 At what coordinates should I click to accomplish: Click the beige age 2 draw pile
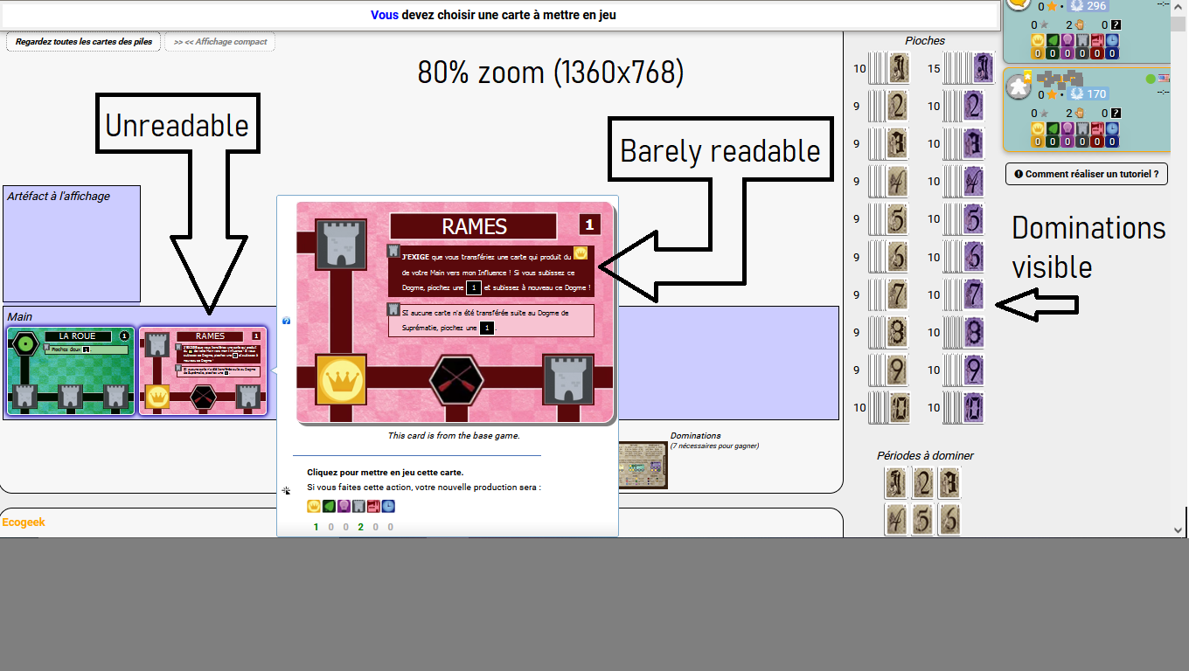tap(889, 107)
